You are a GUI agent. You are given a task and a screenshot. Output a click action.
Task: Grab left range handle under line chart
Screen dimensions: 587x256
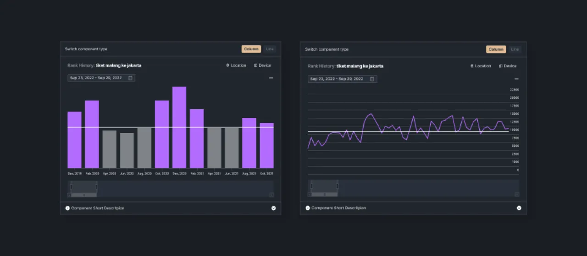pos(311,186)
